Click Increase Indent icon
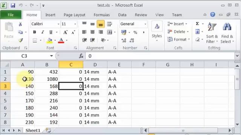The image size is (241, 135). [92, 40]
